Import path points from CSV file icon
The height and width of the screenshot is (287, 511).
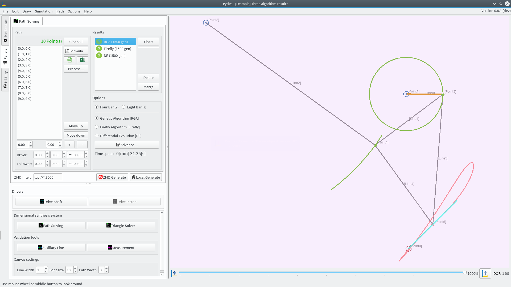69,60
